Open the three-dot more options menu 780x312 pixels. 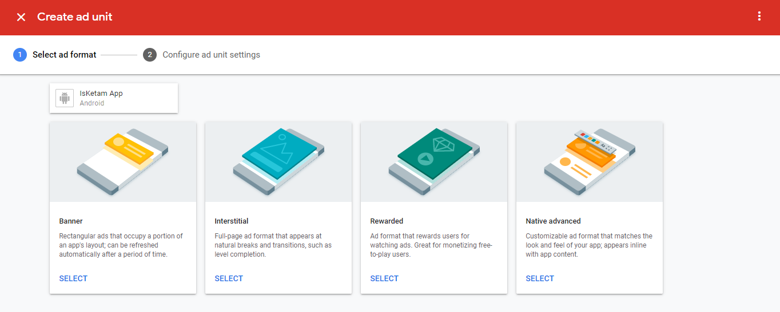tap(759, 17)
